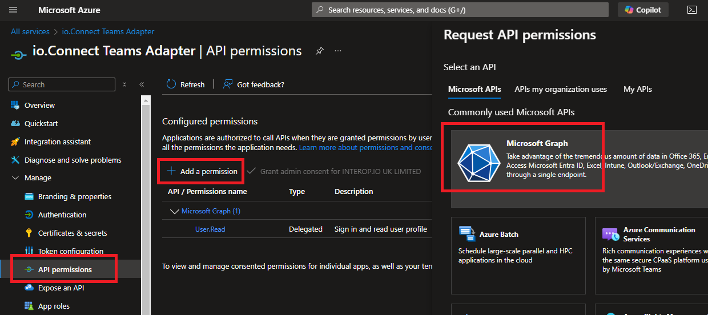The image size is (708, 315).
Task: Clear the sidebar search with X icon
Action: click(x=124, y=84)
